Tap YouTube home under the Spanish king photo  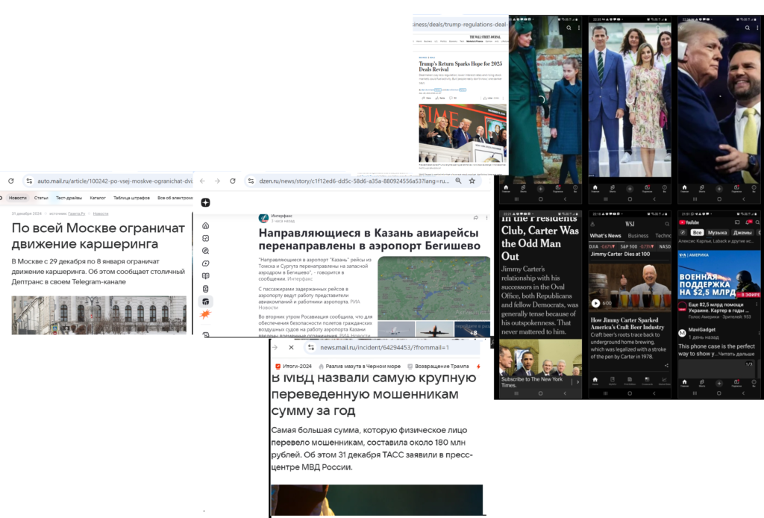point(595,189)
